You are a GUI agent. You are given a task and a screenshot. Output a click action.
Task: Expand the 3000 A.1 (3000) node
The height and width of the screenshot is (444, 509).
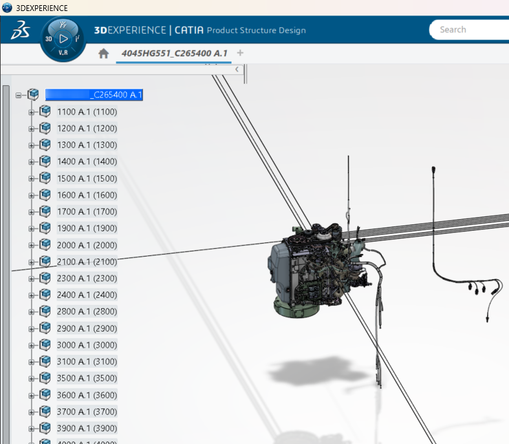pos(31,345)
